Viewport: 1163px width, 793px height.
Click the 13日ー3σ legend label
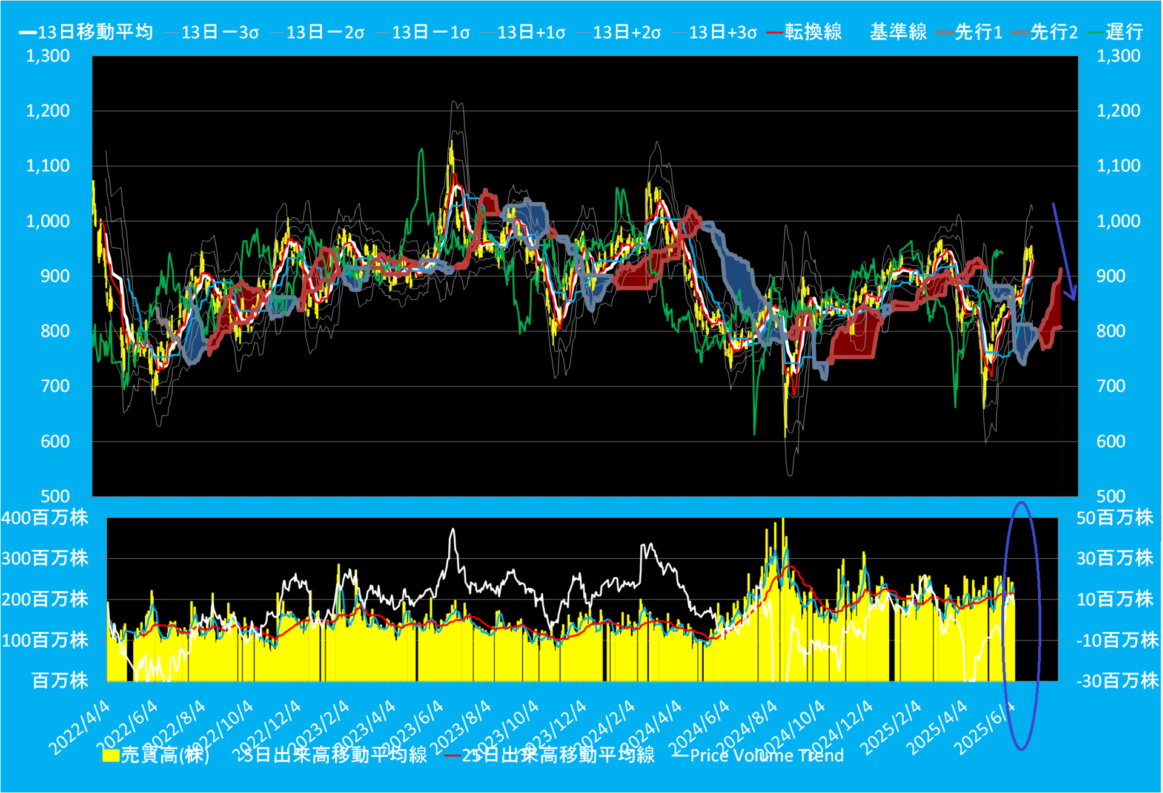pos(220,32)
